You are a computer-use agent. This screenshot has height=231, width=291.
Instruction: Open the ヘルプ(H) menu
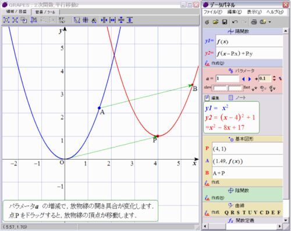click(x=275, y=12)
